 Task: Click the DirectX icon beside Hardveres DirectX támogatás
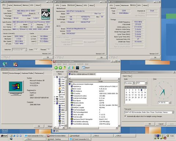tap(72, 119)
